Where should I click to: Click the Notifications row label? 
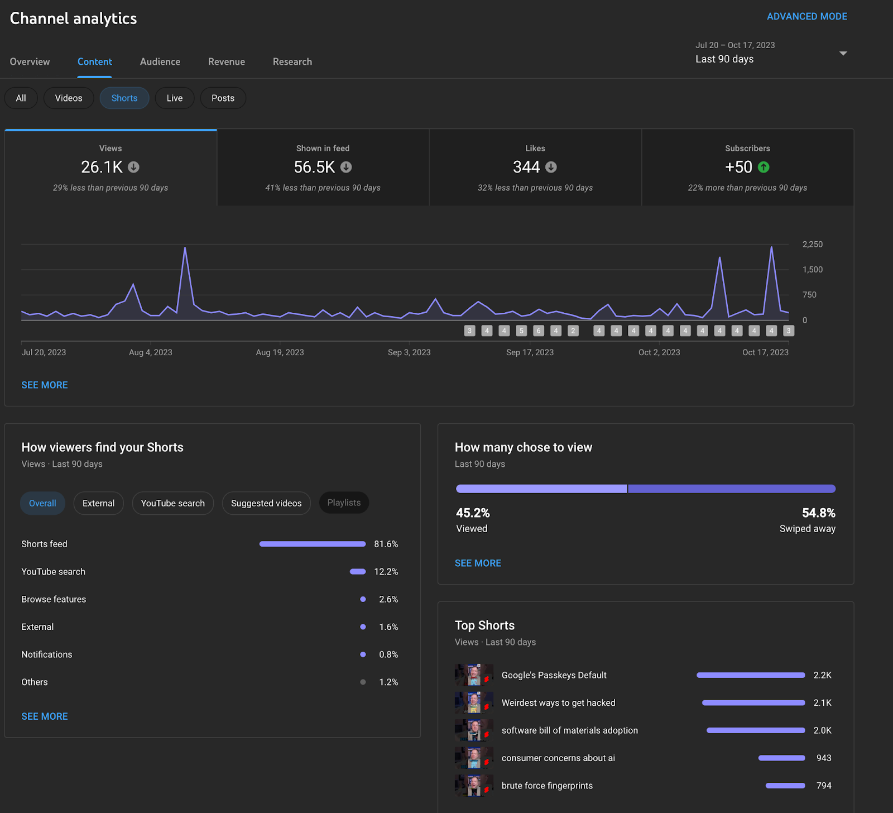47,654
